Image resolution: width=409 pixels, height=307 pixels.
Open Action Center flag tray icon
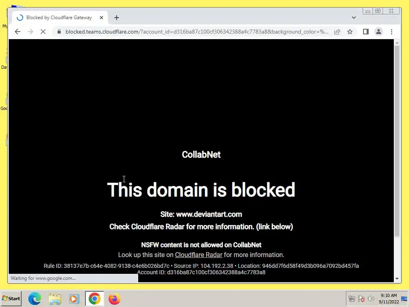361,299
